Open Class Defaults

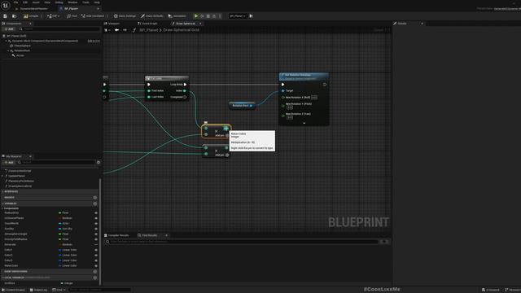(152, 16)
